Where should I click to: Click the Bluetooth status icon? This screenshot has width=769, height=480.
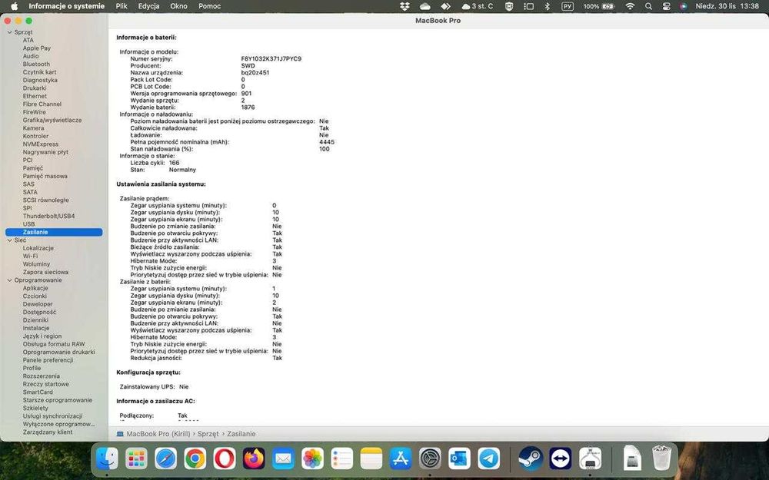click(548, 6)
